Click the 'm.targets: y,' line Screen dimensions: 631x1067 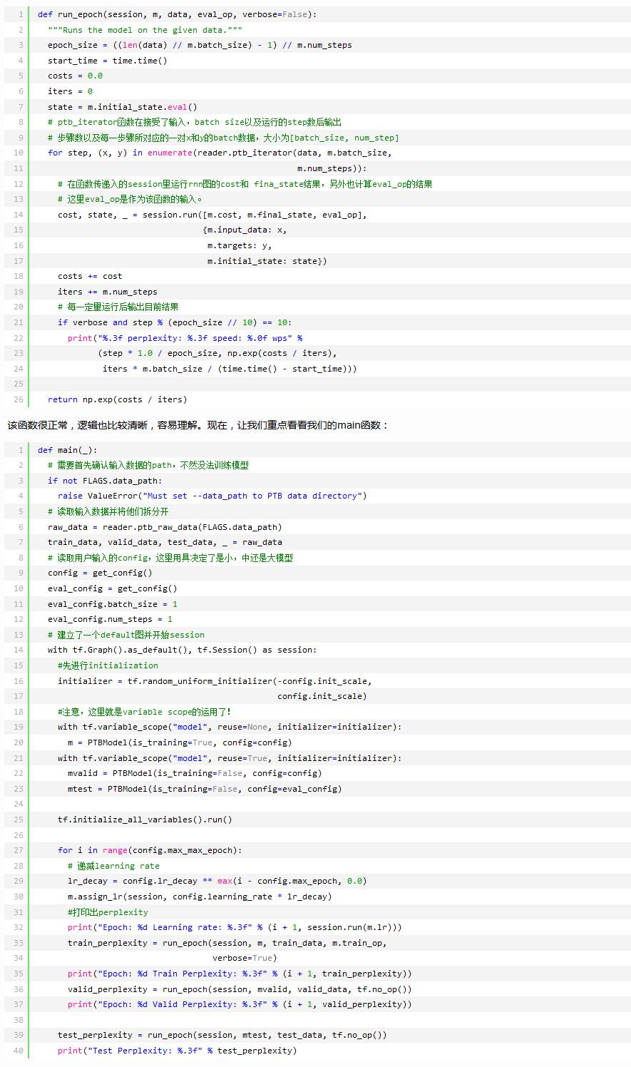(240, 245)
